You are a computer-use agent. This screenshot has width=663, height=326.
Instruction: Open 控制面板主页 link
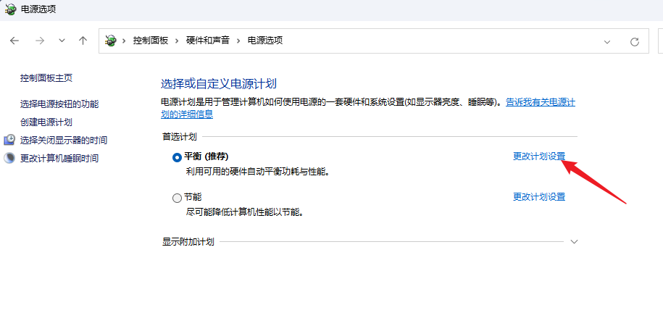click(x=46, y=78)
